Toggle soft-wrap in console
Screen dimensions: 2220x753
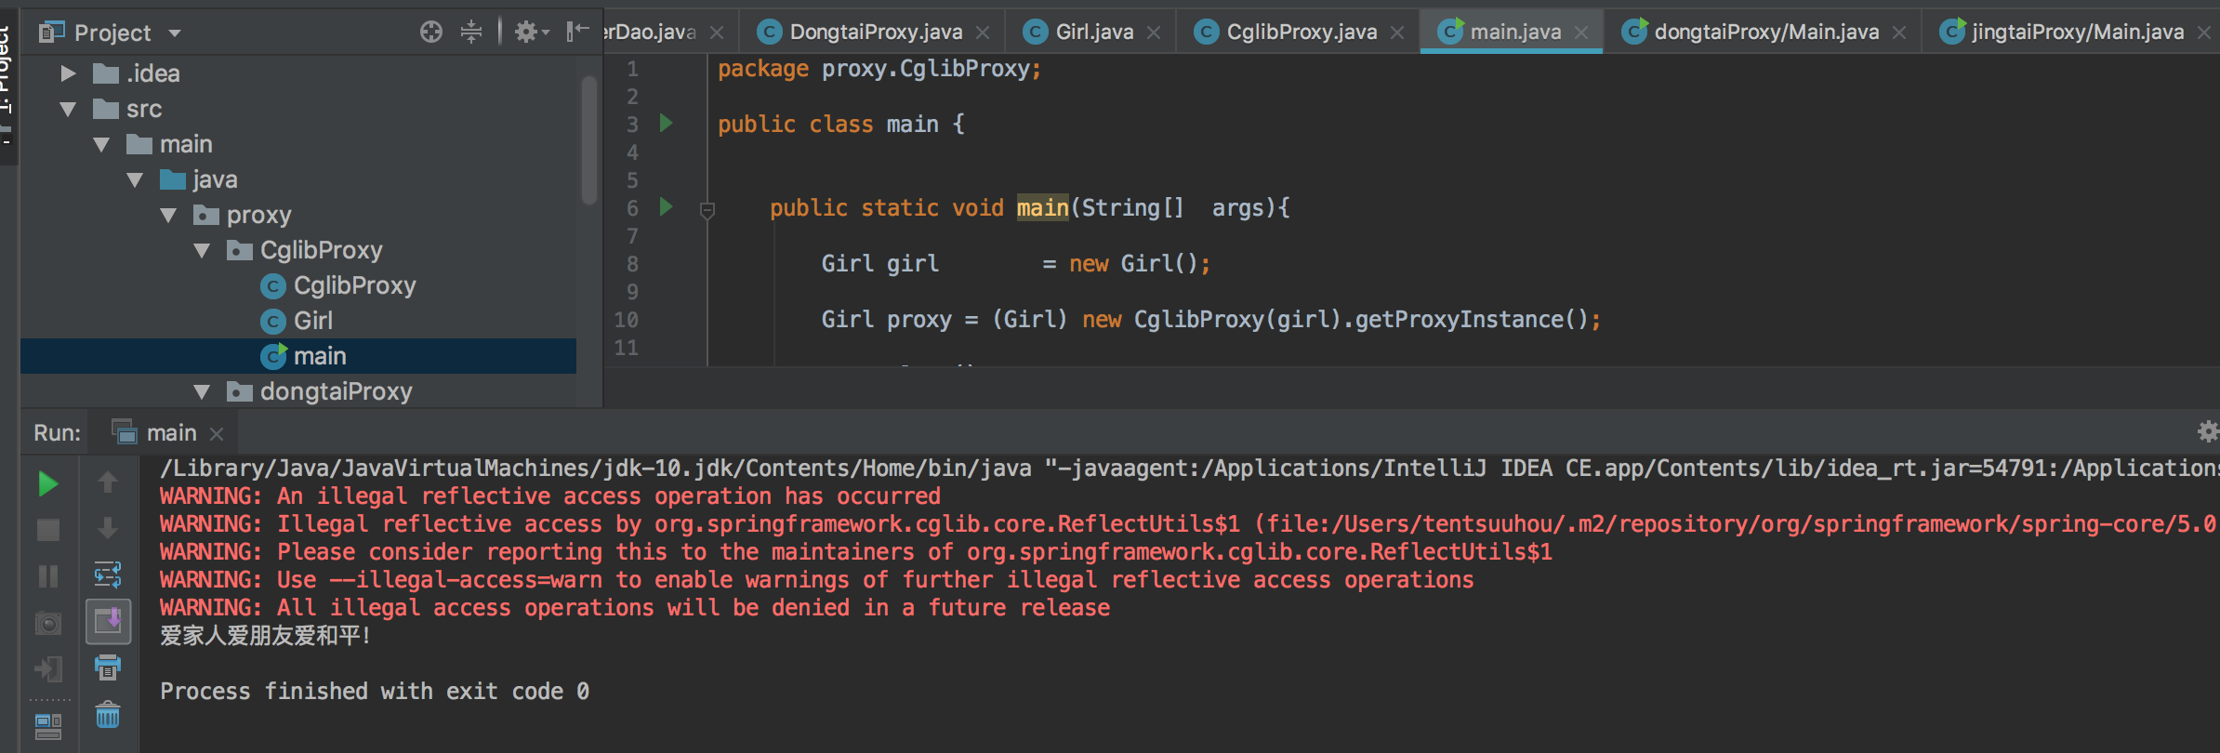coord(108,575)
